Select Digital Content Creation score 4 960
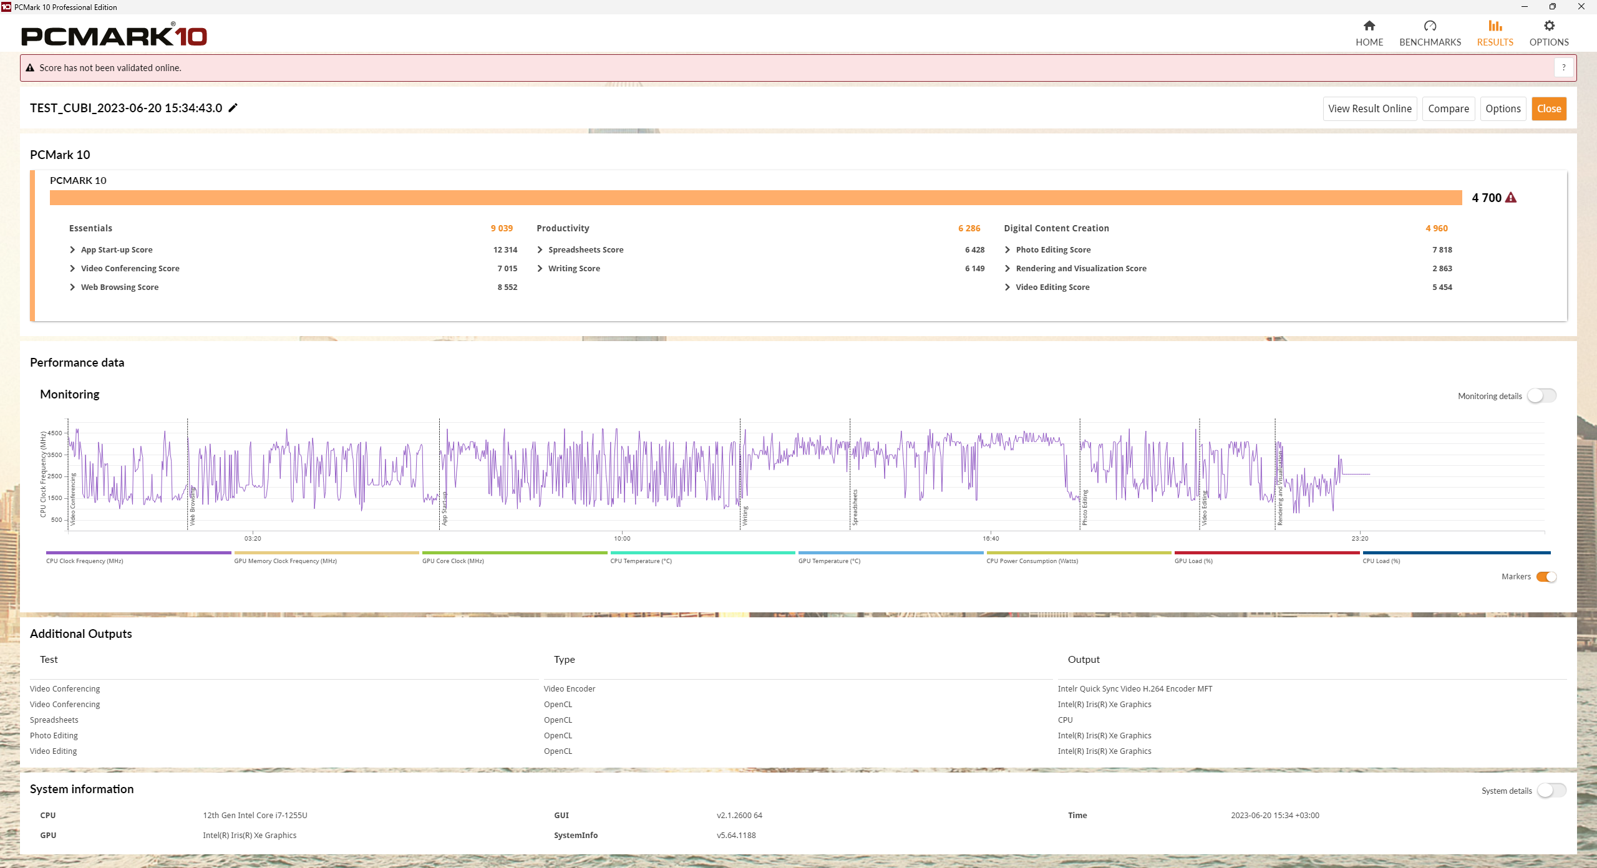1597x868 pixels. click(x=1437, y=228)
